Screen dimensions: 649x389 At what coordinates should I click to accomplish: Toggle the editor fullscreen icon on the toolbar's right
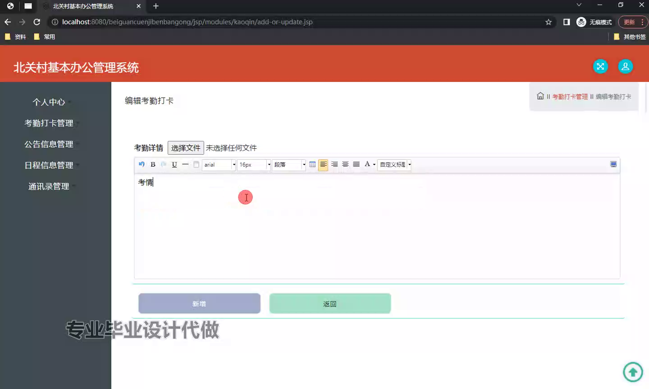[x=613, y=164]
